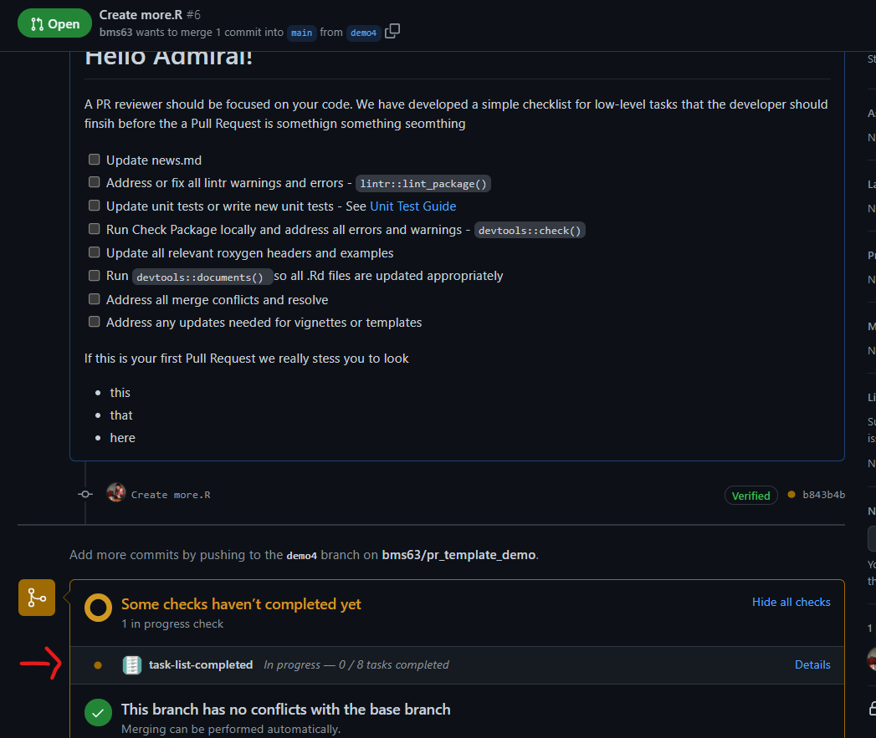Click the yellow pull request icon in left margin
The image size is (876, 738).
click(x=36, y=598)
